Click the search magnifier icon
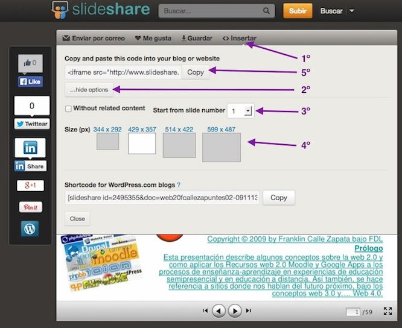 click(266, 11)
